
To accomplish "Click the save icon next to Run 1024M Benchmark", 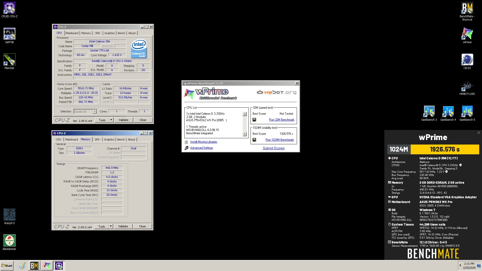I will (x=254, y=140).
